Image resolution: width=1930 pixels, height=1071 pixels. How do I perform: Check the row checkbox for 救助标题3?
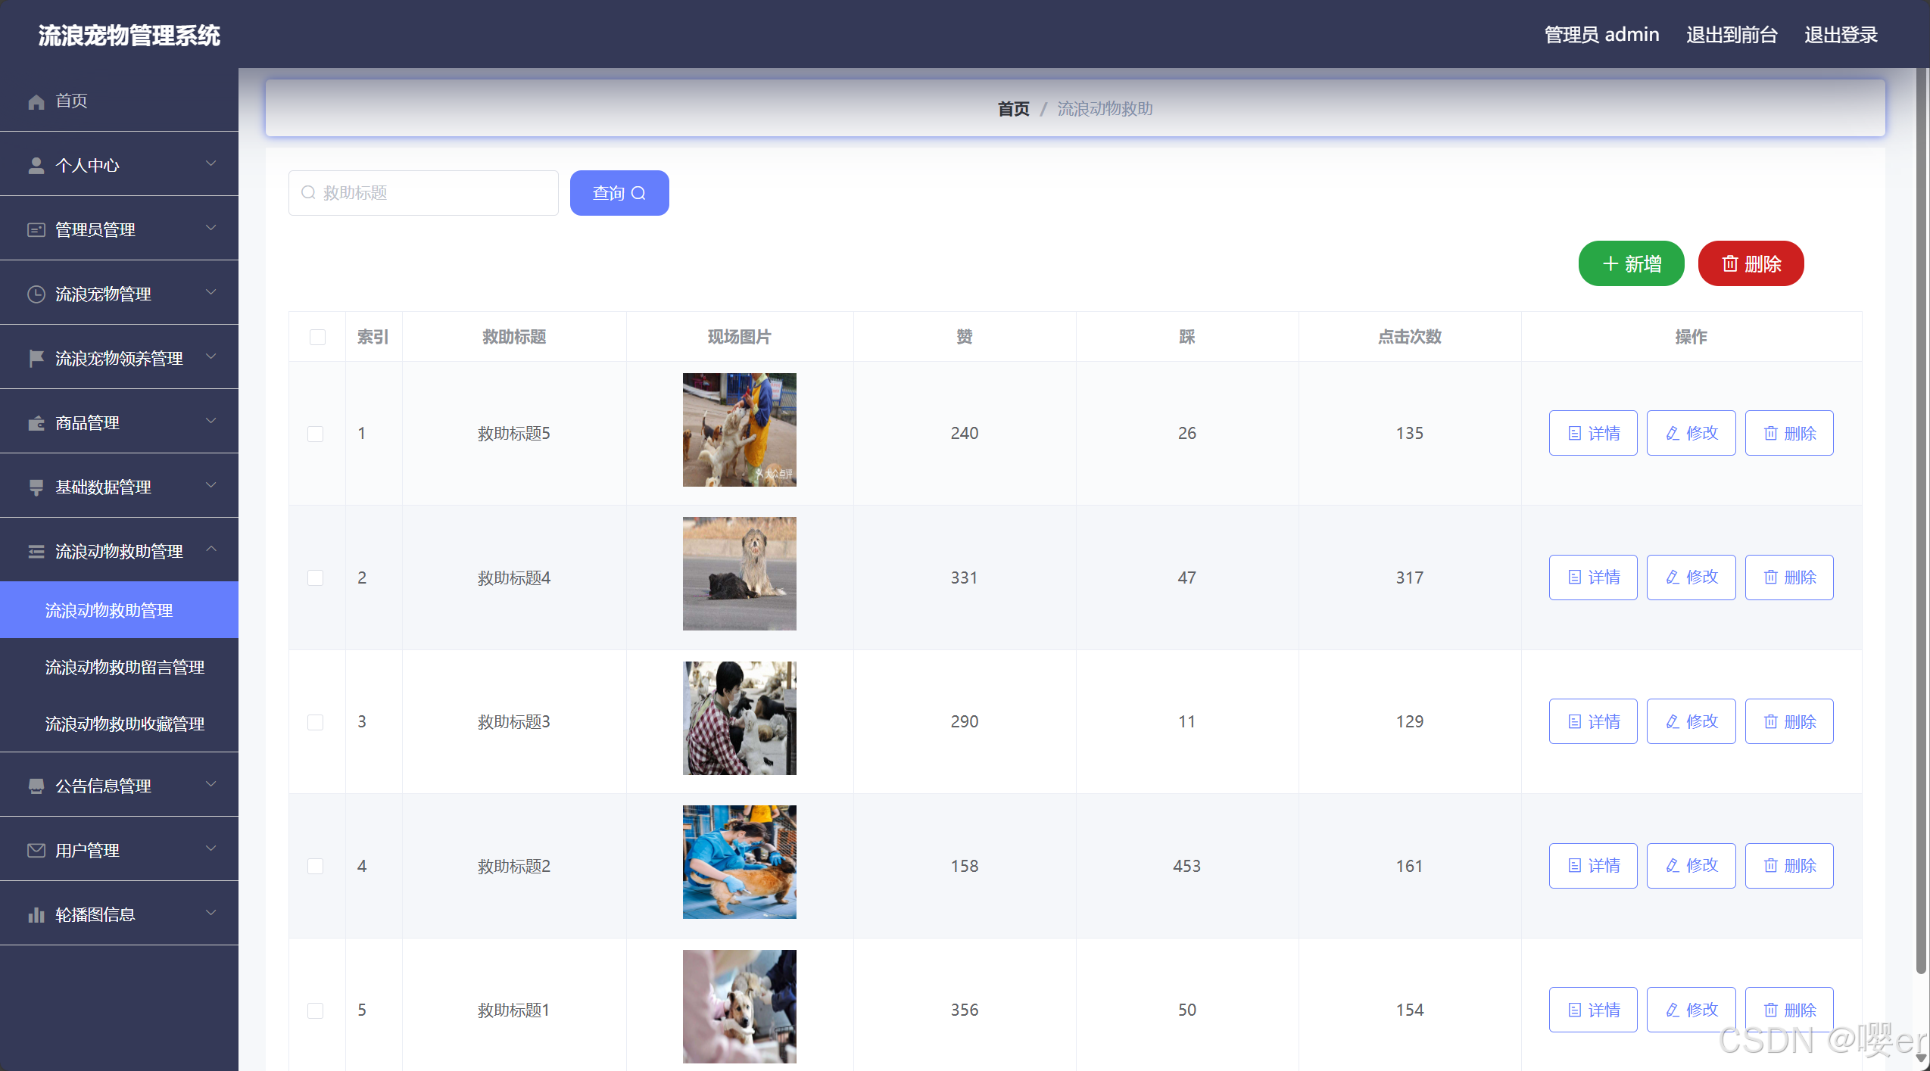click(x=316, y=722)
